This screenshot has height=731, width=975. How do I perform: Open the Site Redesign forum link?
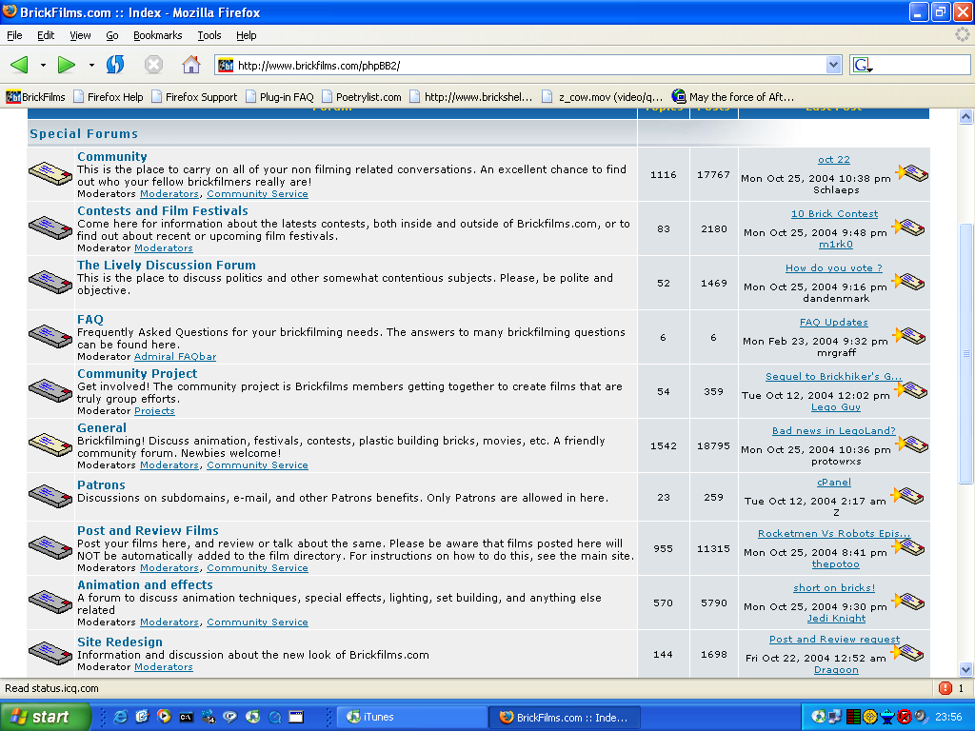point(119,642)
